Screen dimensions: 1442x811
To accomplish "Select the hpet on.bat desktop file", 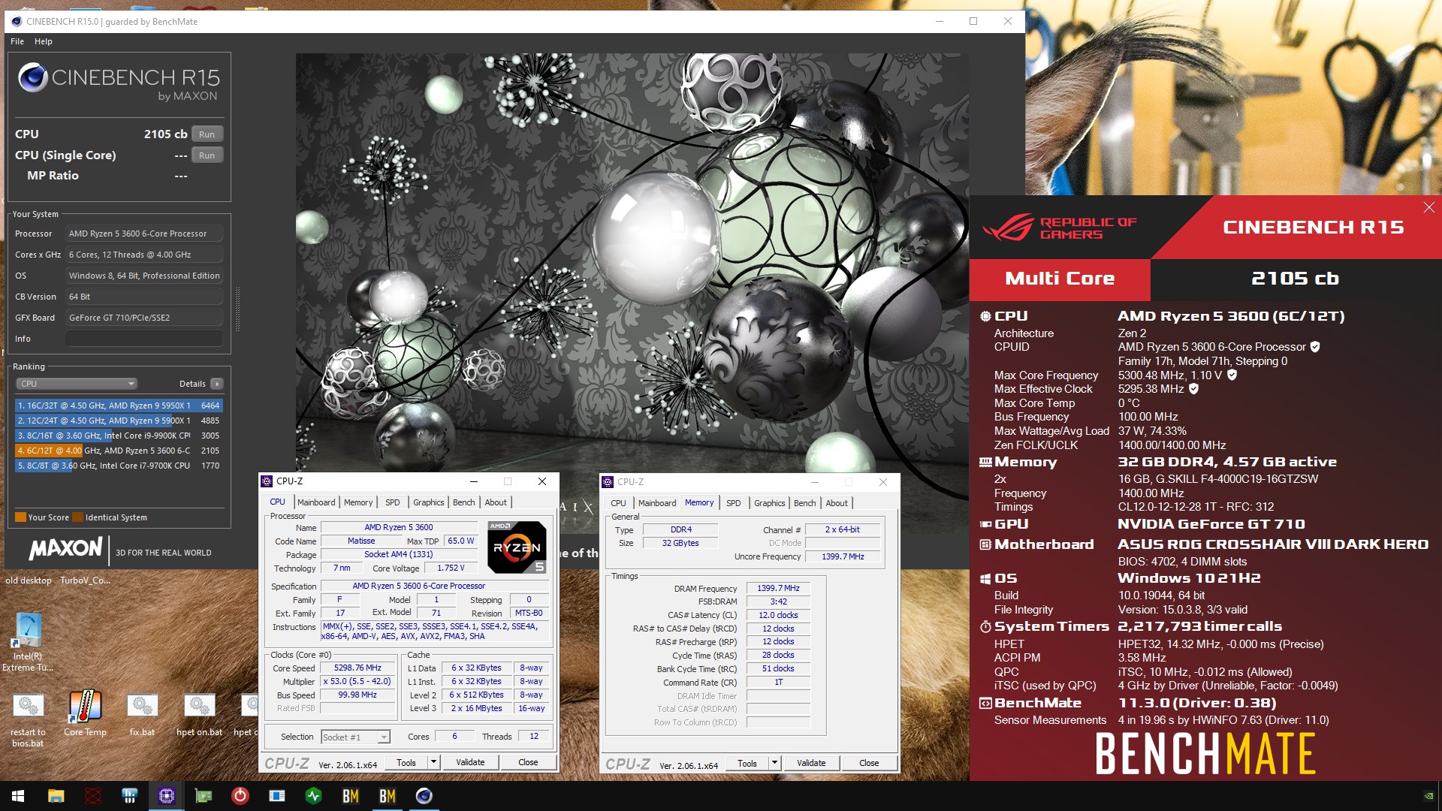I will point(200,715).
